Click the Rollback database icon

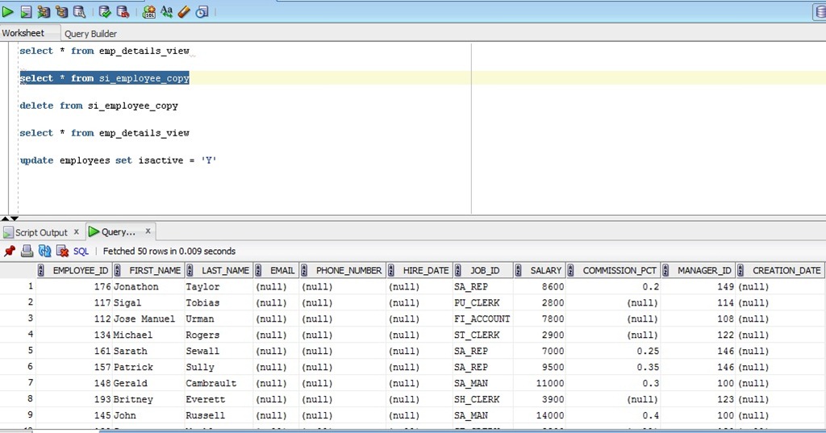pos(123,11)
